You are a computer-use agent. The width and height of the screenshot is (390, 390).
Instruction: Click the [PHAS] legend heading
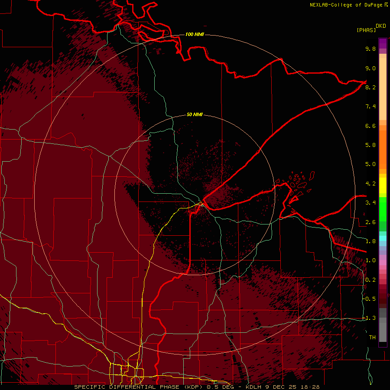[x=366, y=30]
